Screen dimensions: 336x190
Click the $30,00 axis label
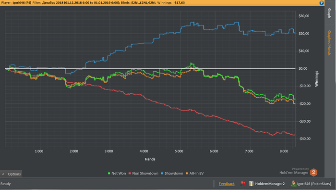pyautogui.click(x=304, y=16)
